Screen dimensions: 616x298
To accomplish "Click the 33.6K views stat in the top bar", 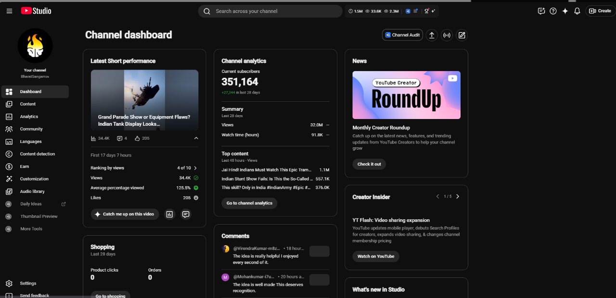I will [373, 11].
